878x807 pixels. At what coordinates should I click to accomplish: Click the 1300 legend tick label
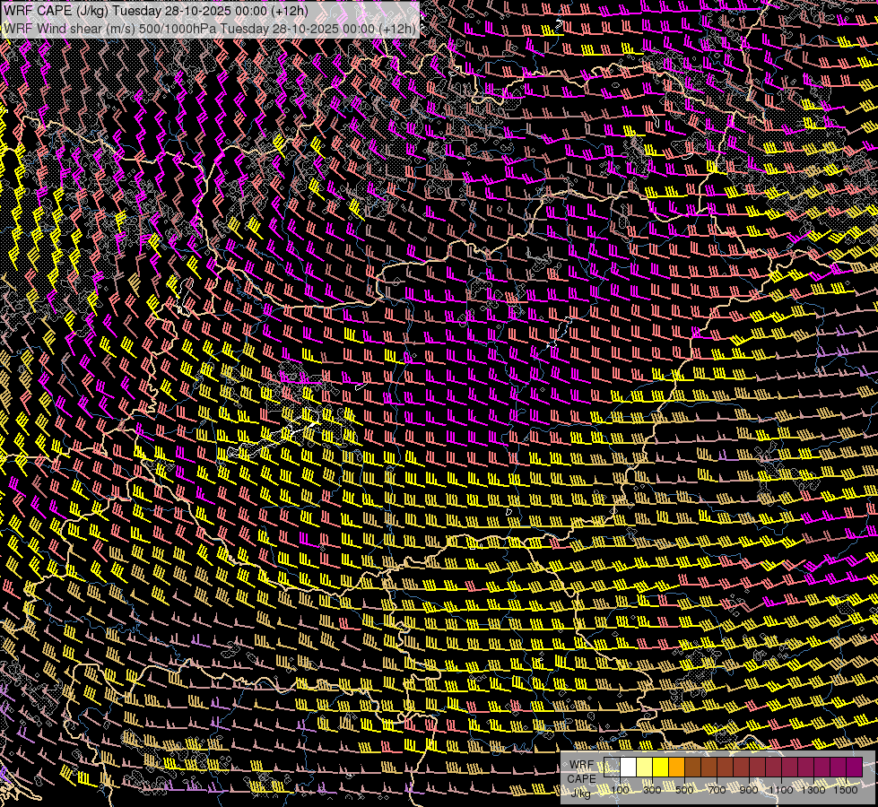click(813, 790)
